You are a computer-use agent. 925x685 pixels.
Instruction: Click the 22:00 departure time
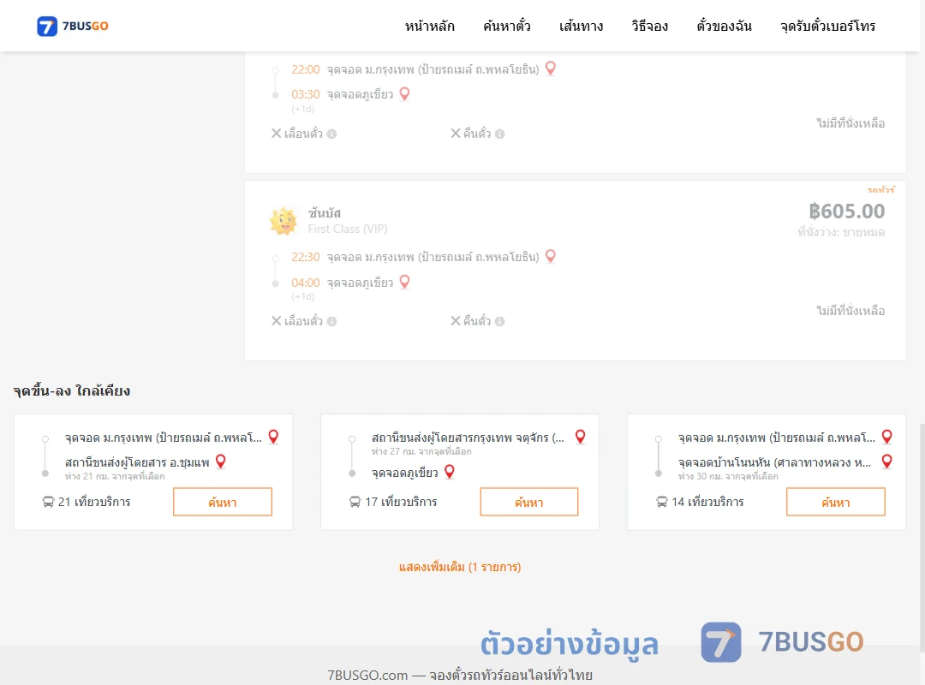tap(306, 69)
